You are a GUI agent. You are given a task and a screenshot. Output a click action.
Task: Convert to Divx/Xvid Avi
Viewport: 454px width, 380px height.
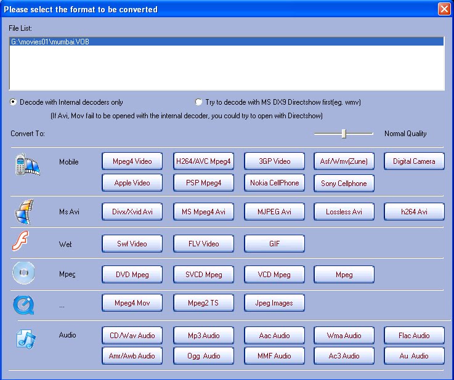(132, 212)
